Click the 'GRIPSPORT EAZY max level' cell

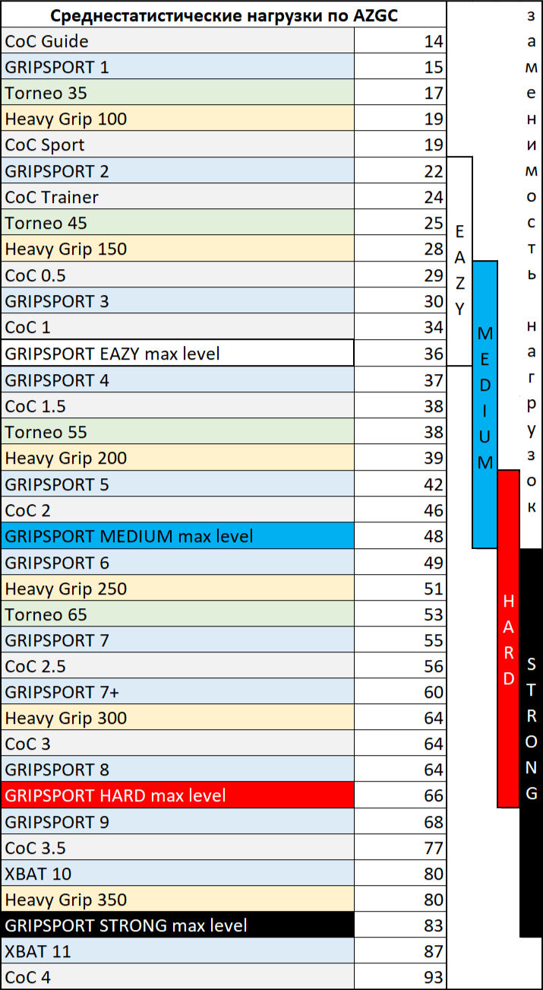[178, 353]
